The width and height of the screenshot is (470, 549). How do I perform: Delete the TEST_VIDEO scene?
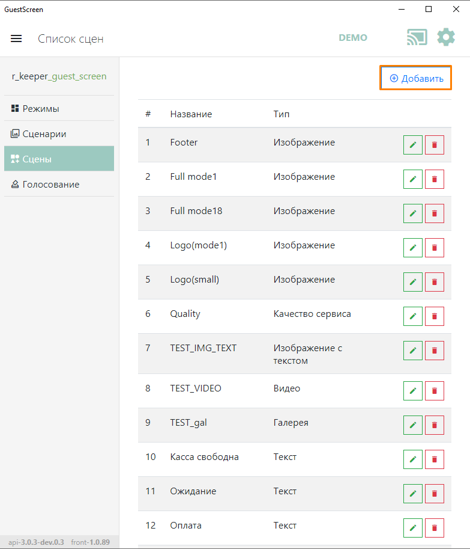click(435, 391)
